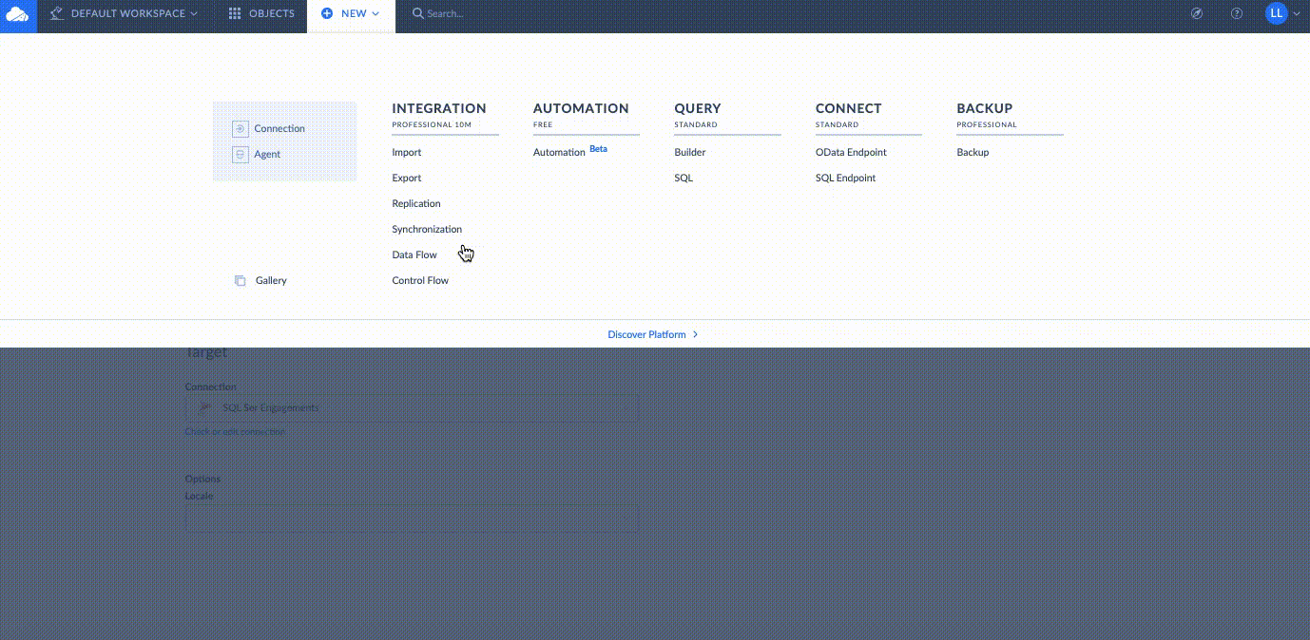Click the plus icon beside New
The width and height of the screenshot is (1310, 640).
[x=327, y=13]
